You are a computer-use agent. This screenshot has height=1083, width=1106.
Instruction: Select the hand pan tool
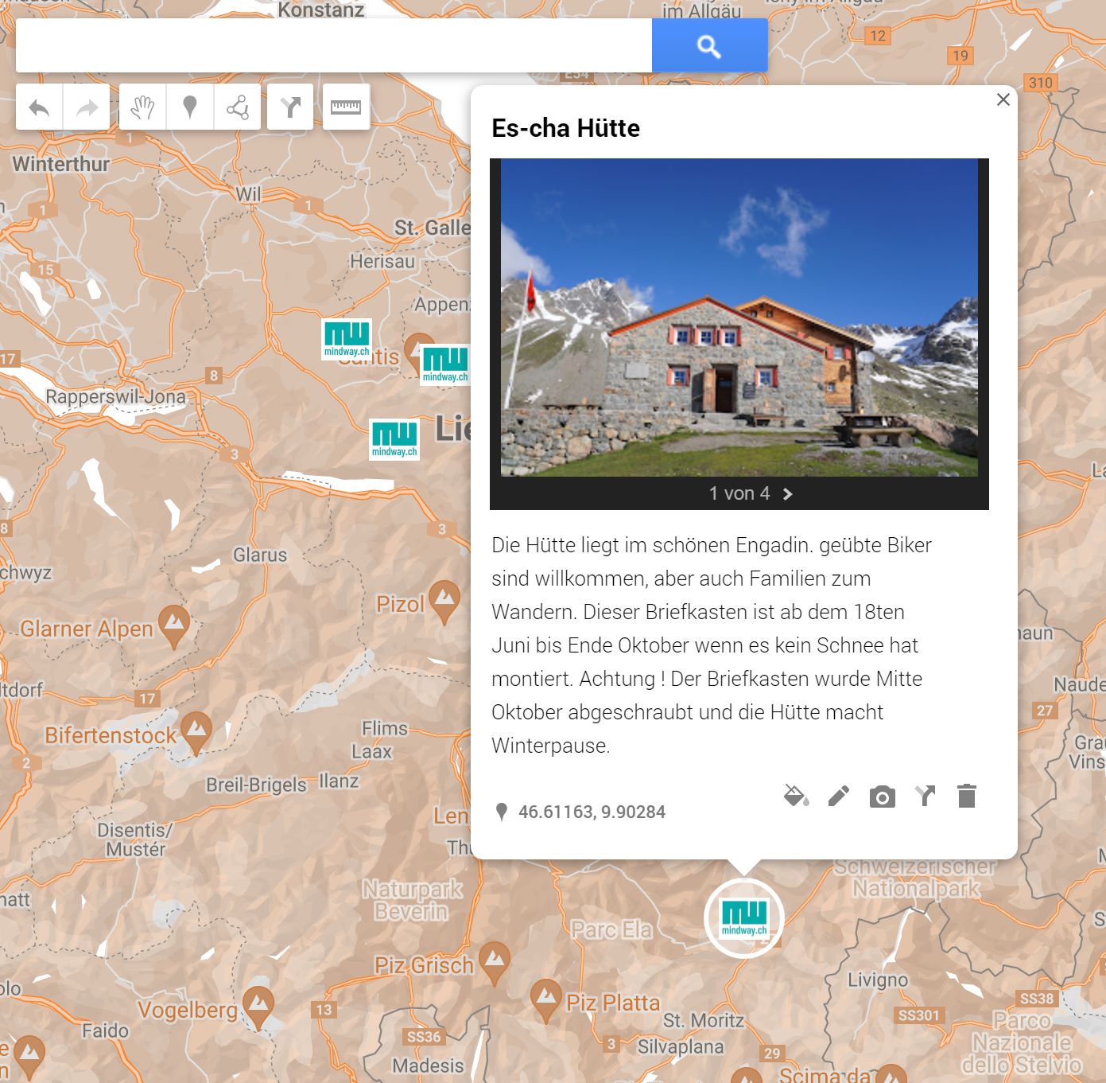click(x=142, y=107)
